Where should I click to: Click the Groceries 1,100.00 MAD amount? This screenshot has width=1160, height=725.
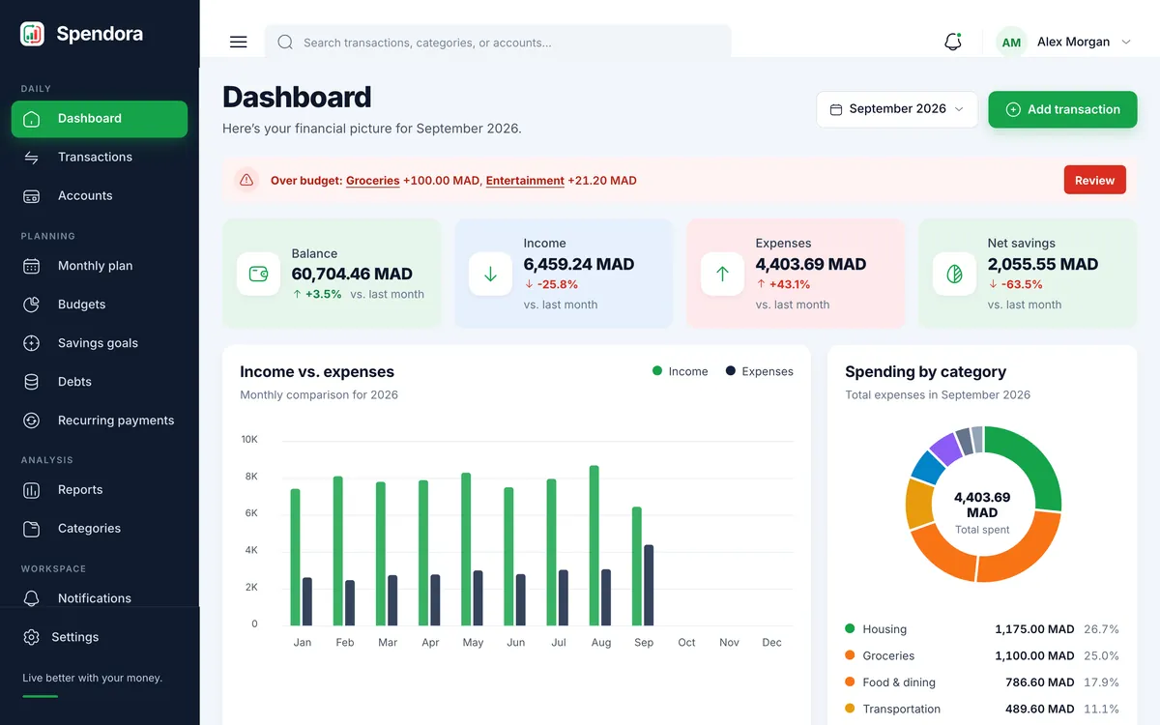coord(1035,655)
